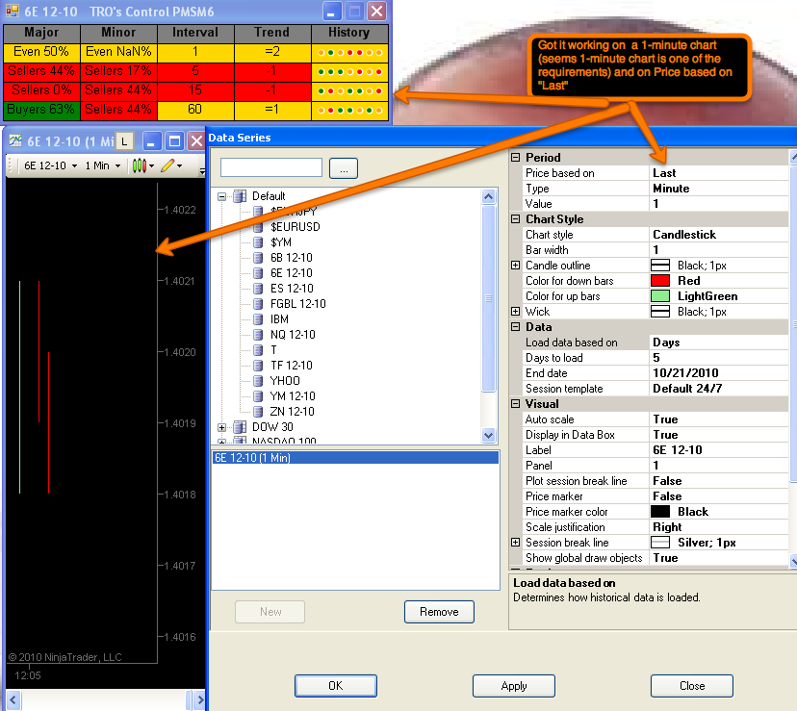797x711 pixels.
Task: Click Red color for down bars swatch
Action: coord(660,281)
